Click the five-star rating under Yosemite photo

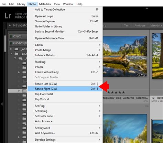pos(116,92)
